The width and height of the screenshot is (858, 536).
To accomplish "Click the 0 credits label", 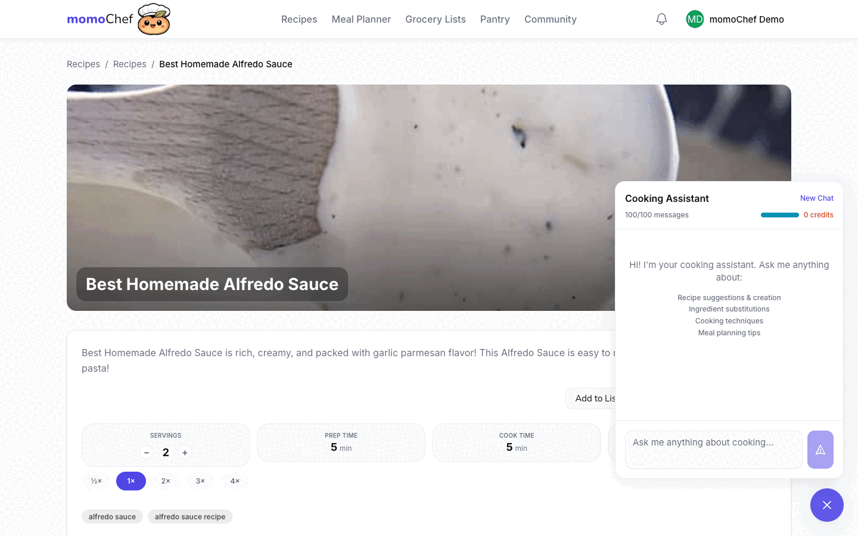I will pos(819,215).
